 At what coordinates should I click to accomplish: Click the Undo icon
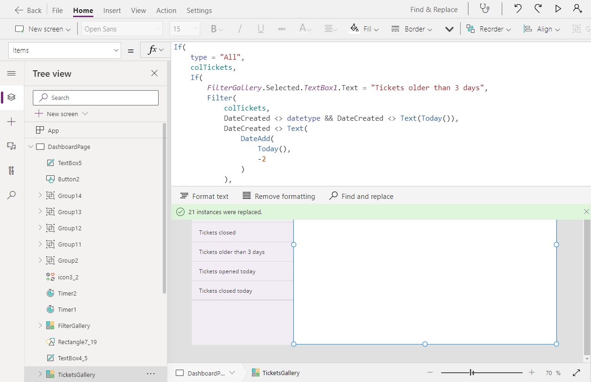click(517, 8)
